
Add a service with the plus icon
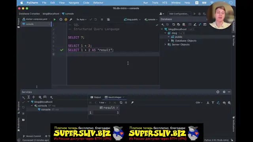coord(51,97)
